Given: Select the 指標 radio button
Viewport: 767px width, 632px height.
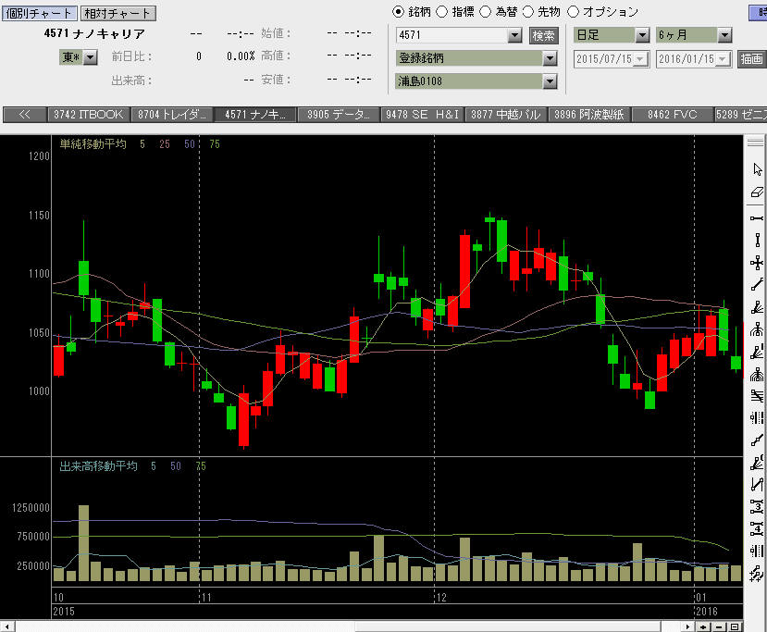Looking at the screenshot, I should pos(441,12).
